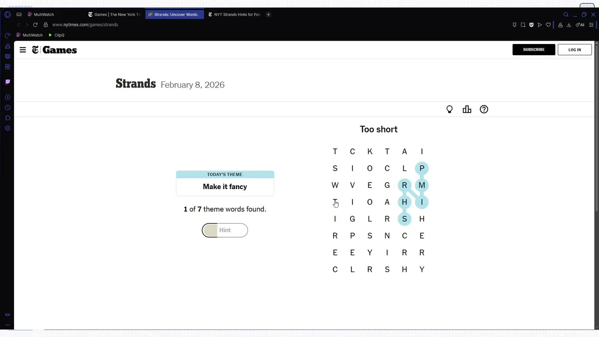Click the Log In button
This screenshot has height=337, width=599.
click(x=574, y=50)
